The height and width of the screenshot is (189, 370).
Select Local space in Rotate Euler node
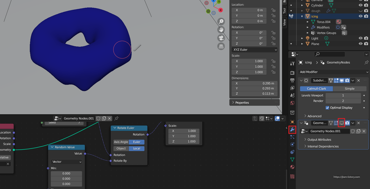[x=137, y=148]
